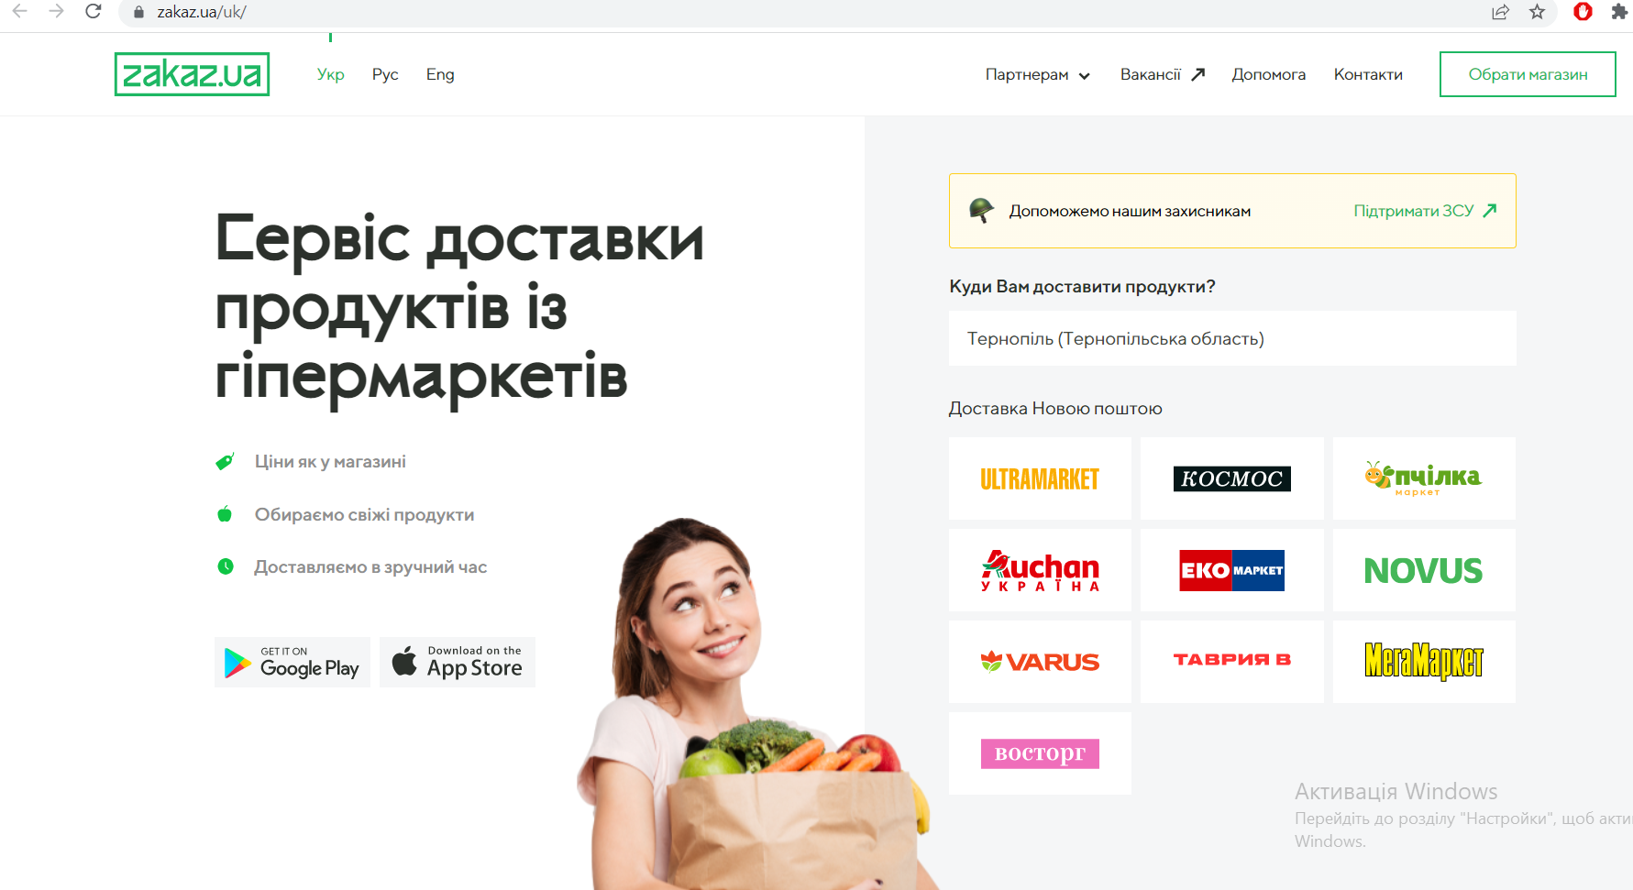Screen dimensions: 1633x890
Task: Click the Обрати магазин button
Action: [x=1528, y=74]
